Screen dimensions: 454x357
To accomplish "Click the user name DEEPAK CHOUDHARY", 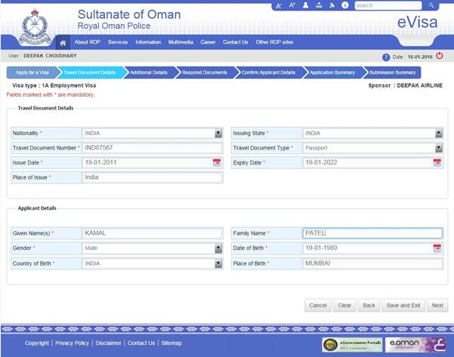I will [x=50, y=56].
